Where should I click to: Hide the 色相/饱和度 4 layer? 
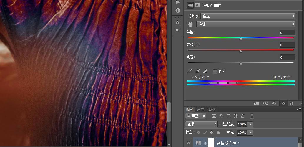click(188, 143)
